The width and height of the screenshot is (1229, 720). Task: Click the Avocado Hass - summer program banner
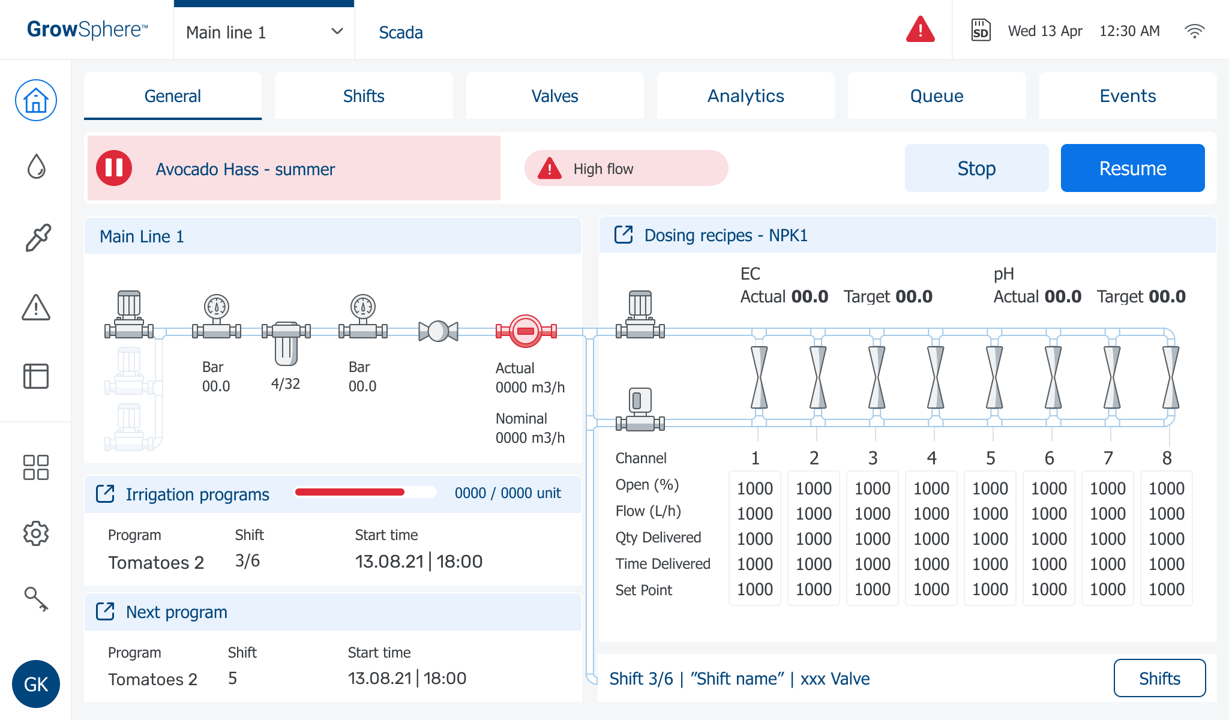pyautogui.click(x=294, y=168)
